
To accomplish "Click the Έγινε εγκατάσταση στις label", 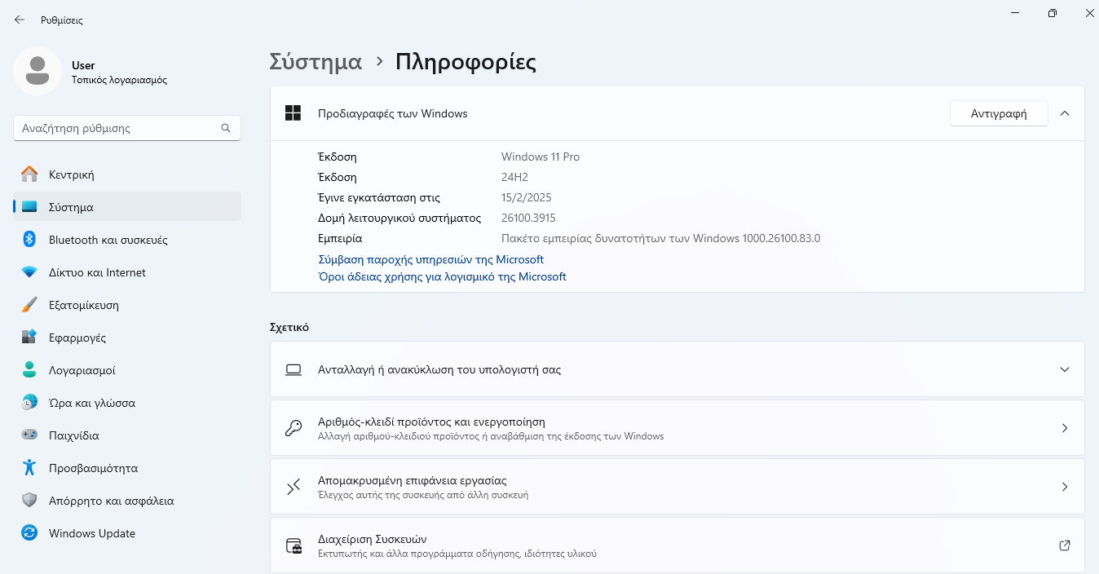I will pos(379,197).
